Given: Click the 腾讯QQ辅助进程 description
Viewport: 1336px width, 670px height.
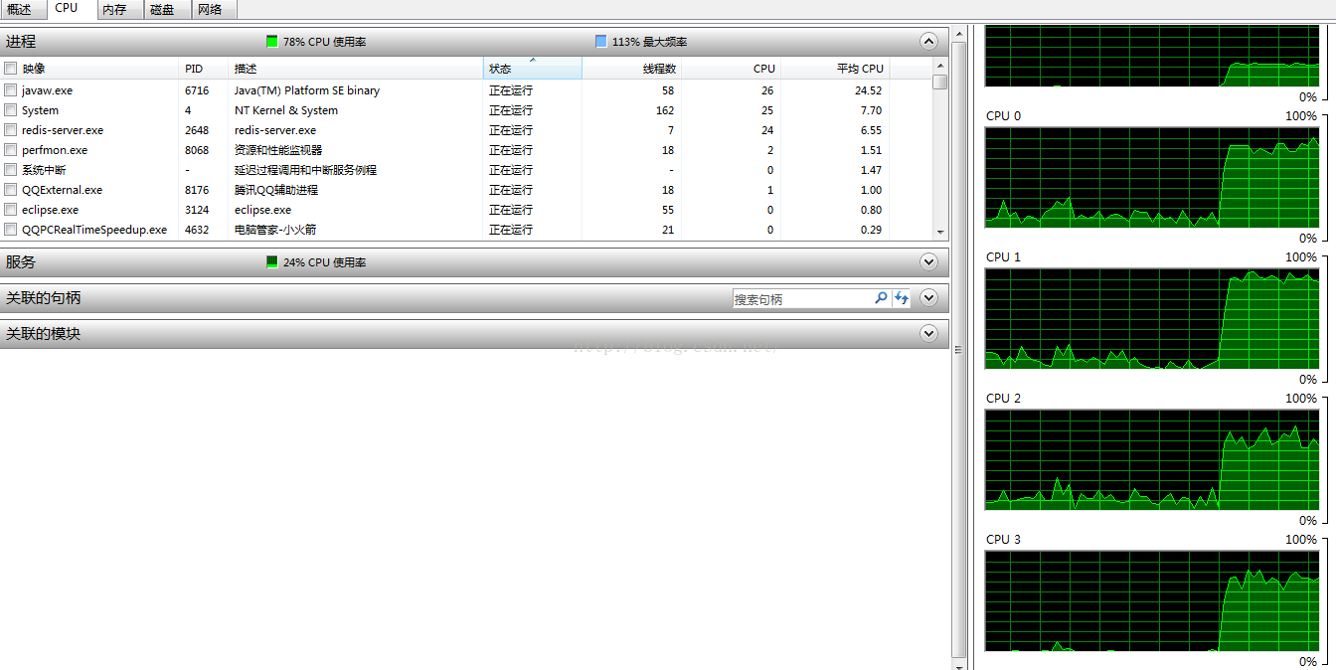Looking at the screenshot, I should 276,190.
